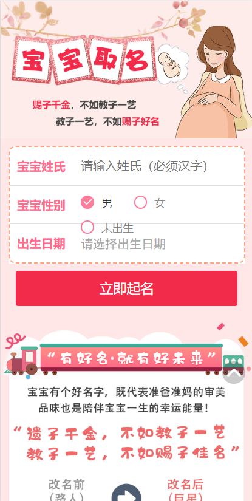252x501 pixels.
Task: Click the 宝宝取名 title banner
Action: tap(84, 60)
